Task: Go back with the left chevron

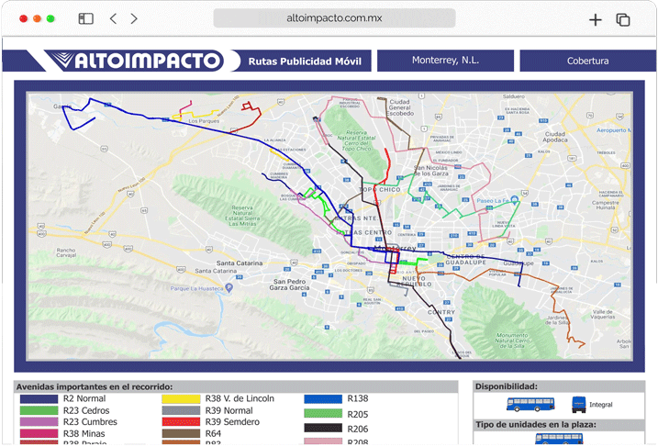Action: click(x=113, y=19)
